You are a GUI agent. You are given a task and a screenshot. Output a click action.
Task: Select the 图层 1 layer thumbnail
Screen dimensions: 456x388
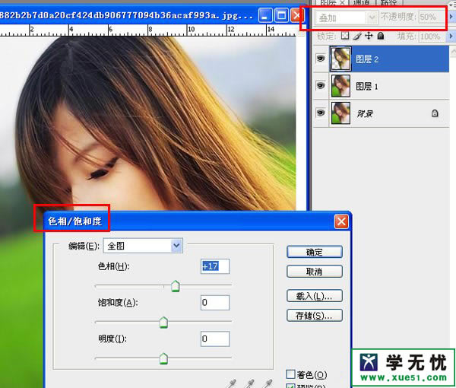click(x=340, y=85)
